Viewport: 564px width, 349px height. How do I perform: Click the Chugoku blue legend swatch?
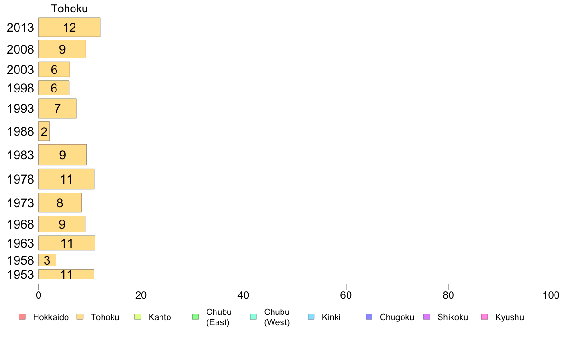point(369,317)
